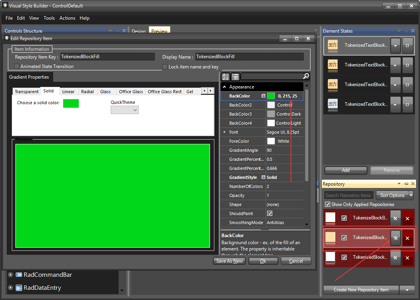Click the wrench edit icon on highlighted repository item
420x300 pixels.
point(395,237)
